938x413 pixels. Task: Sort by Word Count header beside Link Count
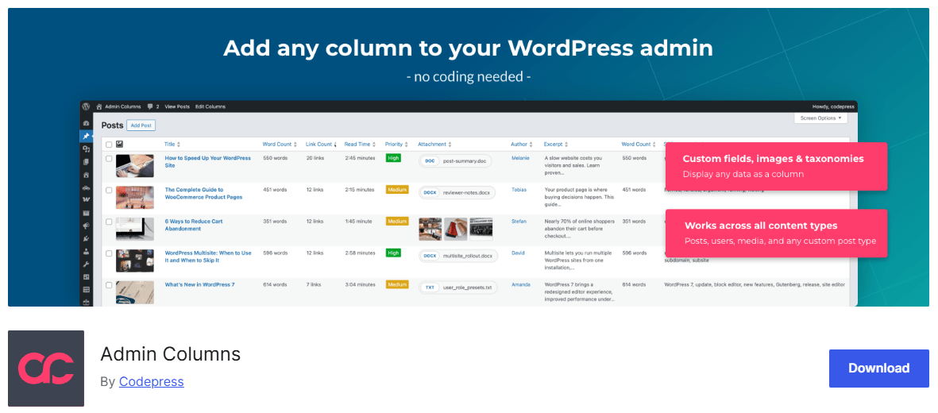pos(280,145)
